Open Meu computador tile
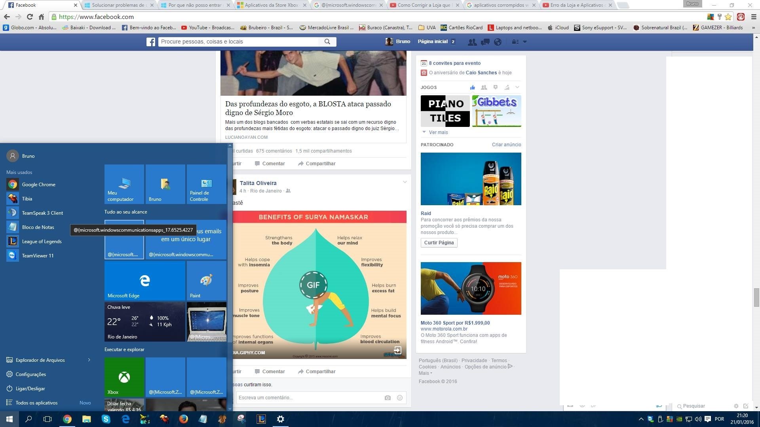Screen dimensions: 760x427 coord(124,184)
